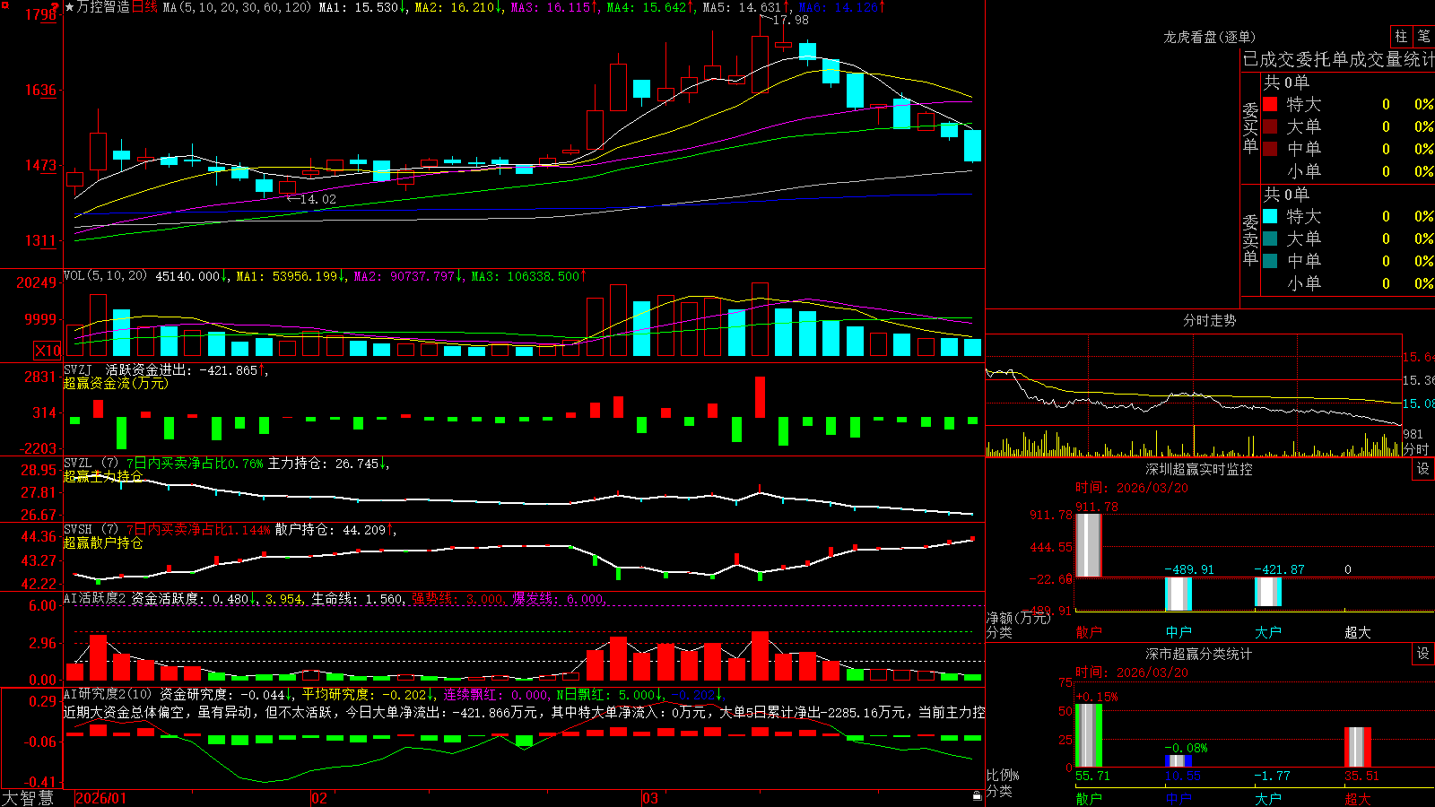Click the red 特大 buy-order color swatch
Screen dimensions: 1435x807
(x=1270, y=104)
